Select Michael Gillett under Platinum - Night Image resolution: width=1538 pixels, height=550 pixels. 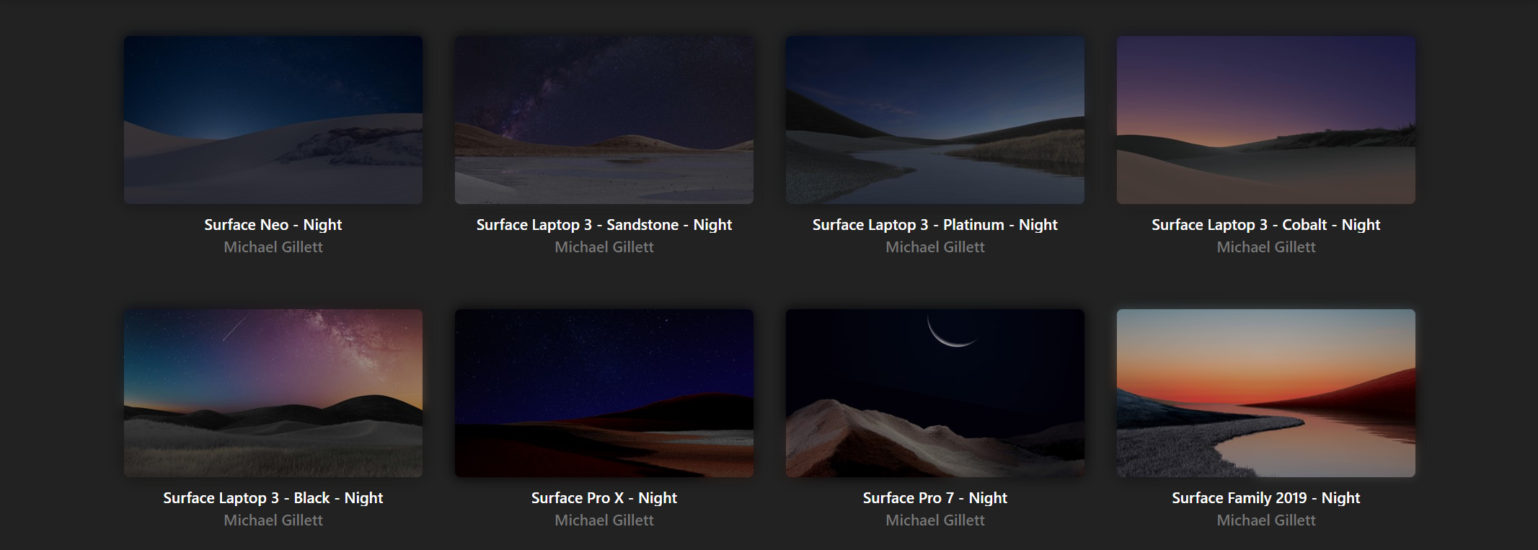point(935,247)
